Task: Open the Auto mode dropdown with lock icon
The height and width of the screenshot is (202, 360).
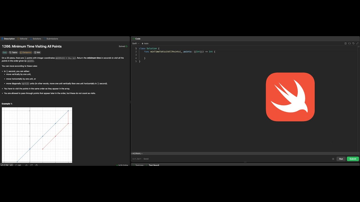Action: tap(145, 43)
